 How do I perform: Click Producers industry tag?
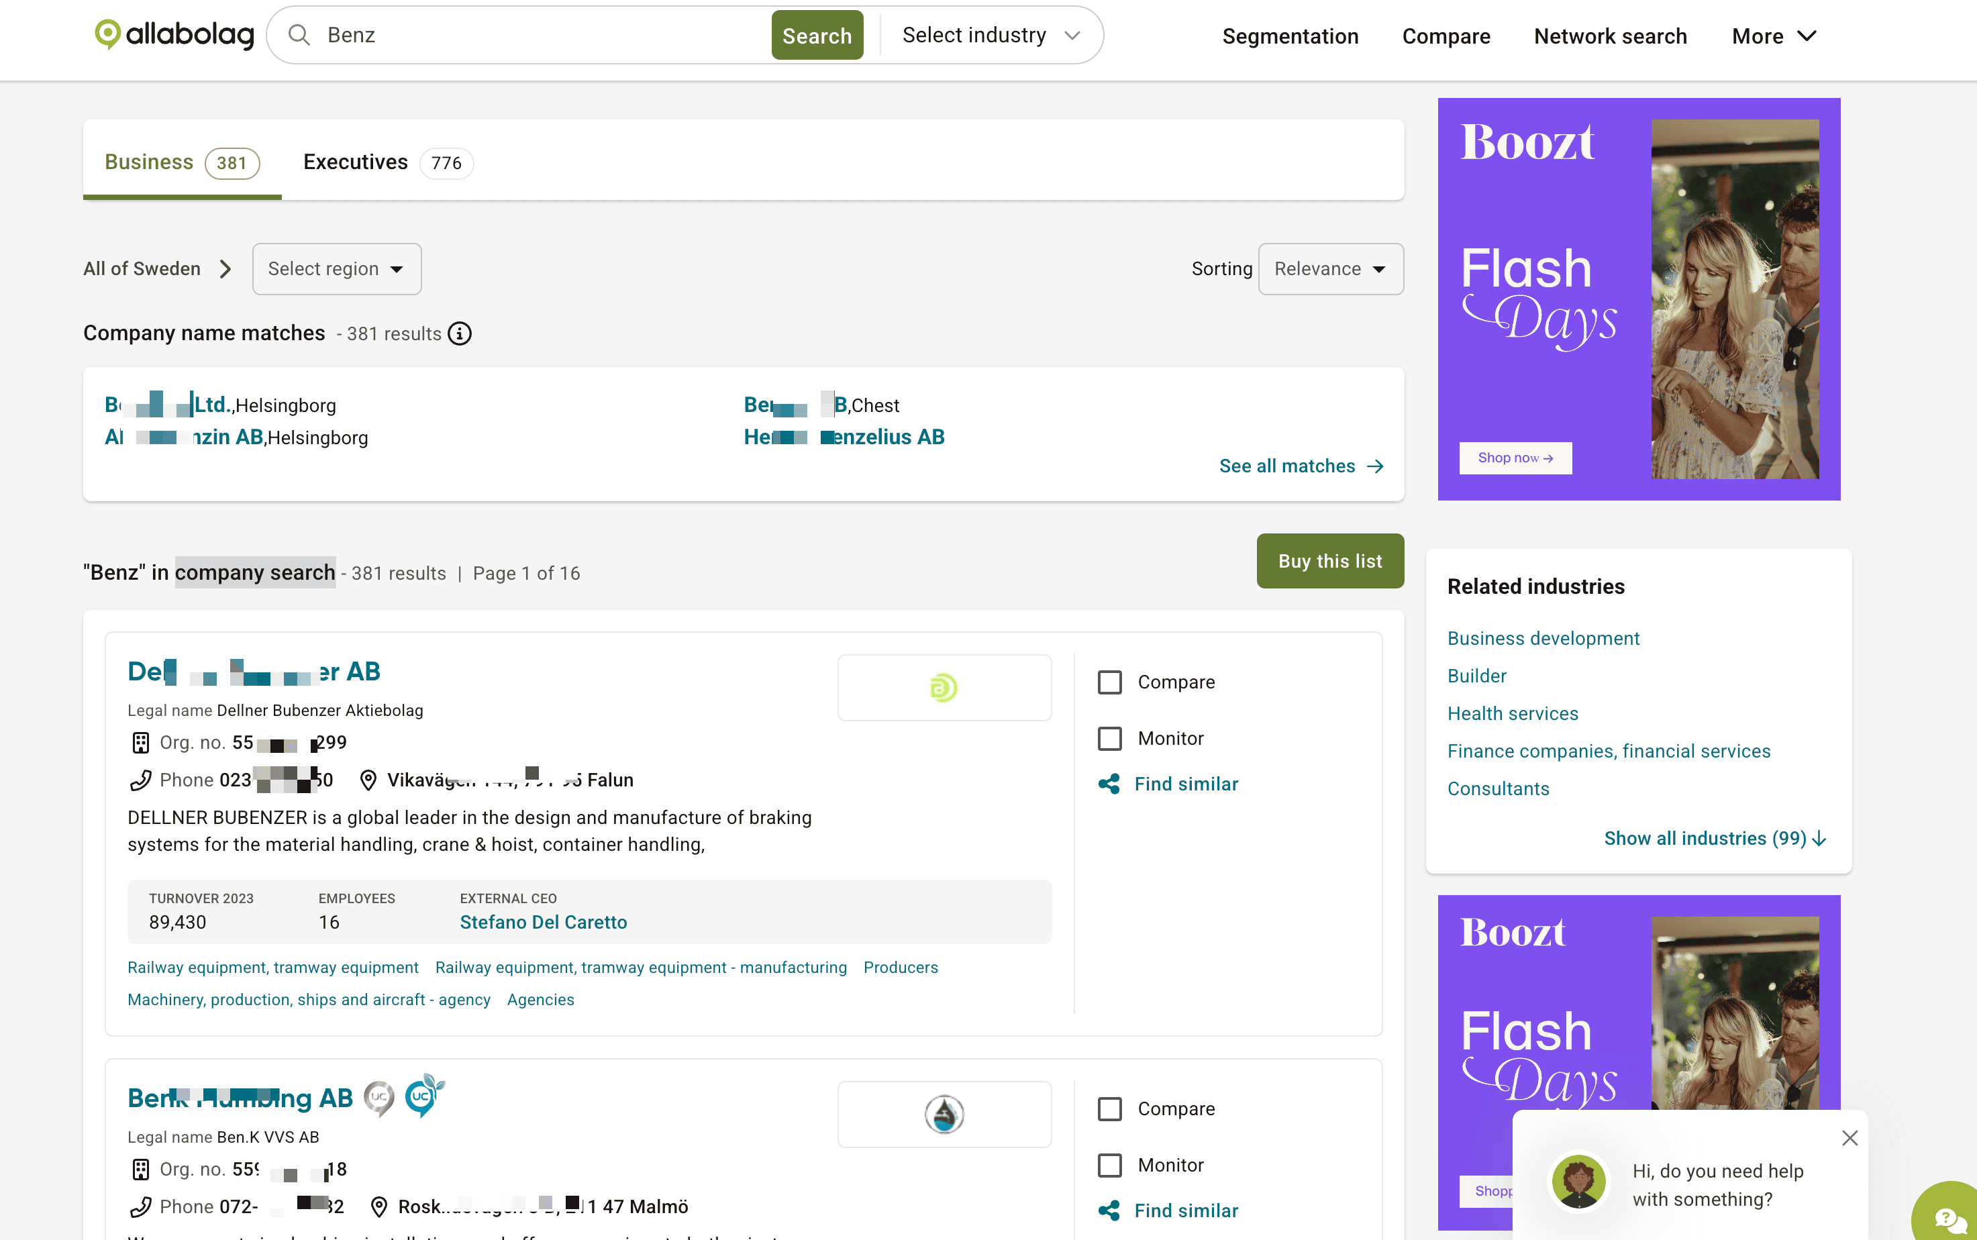pos(899,968)
